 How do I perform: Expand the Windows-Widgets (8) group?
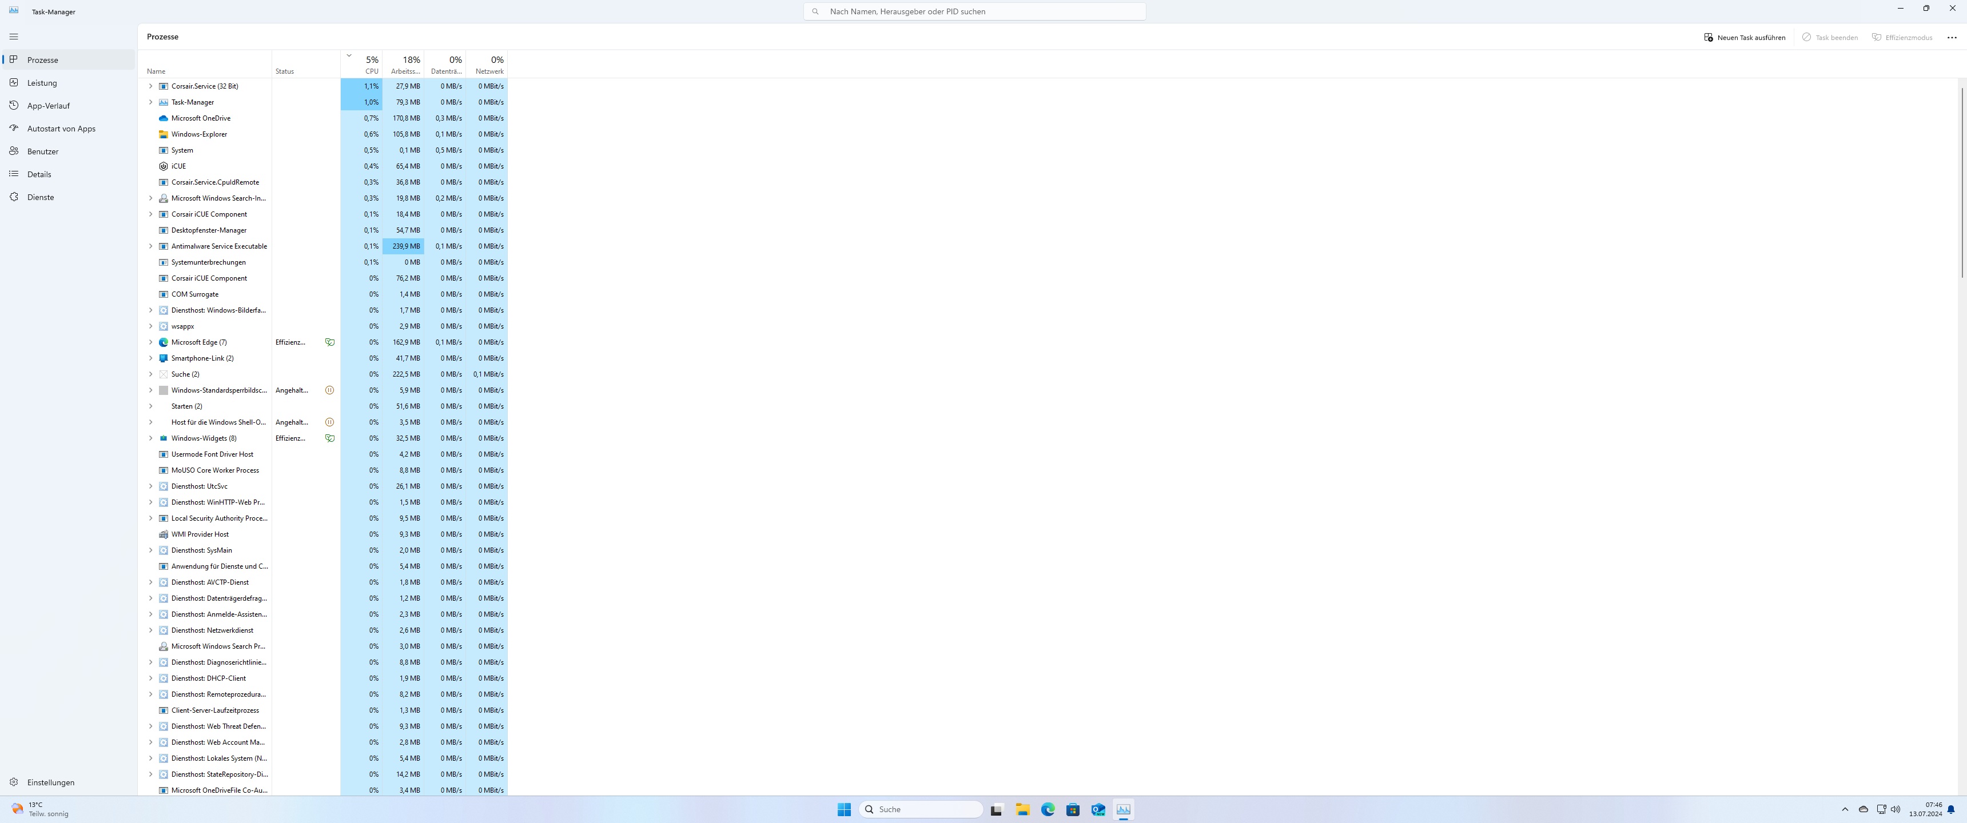(x=150, y=438)
